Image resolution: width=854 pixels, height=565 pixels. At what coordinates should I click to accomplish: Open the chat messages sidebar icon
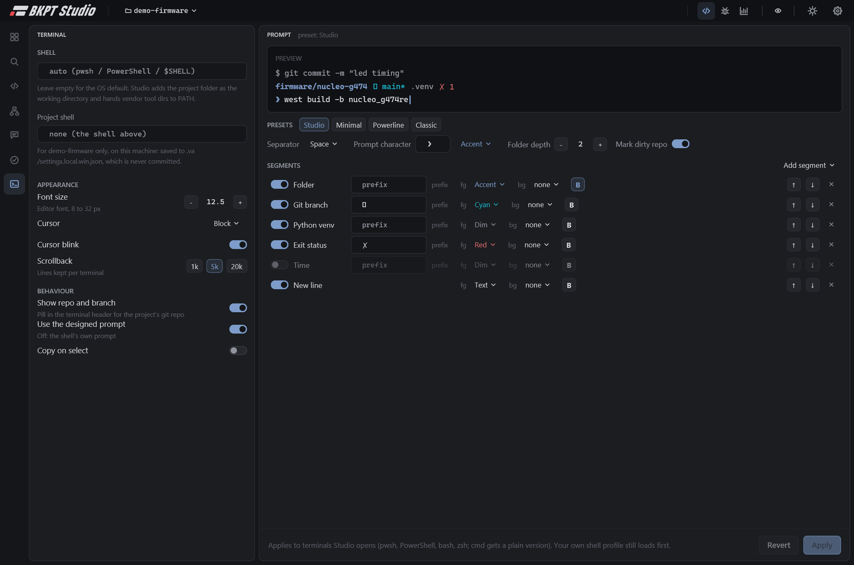coord(14,135)
